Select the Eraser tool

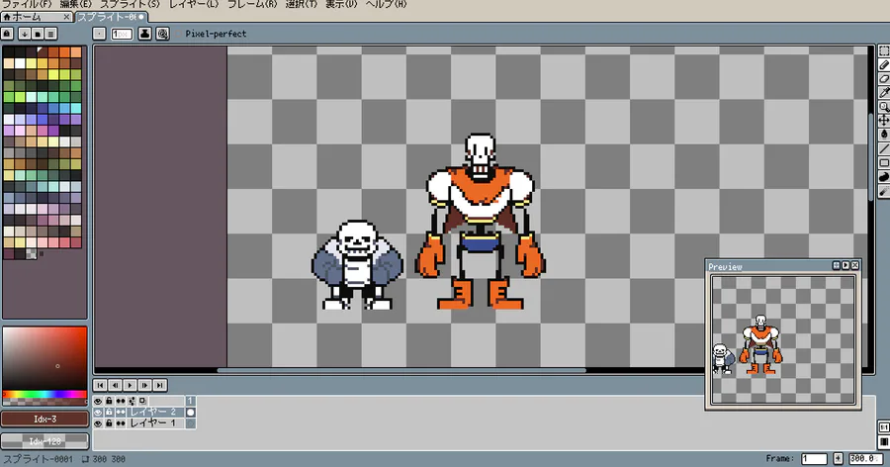(x=884, y=79)
